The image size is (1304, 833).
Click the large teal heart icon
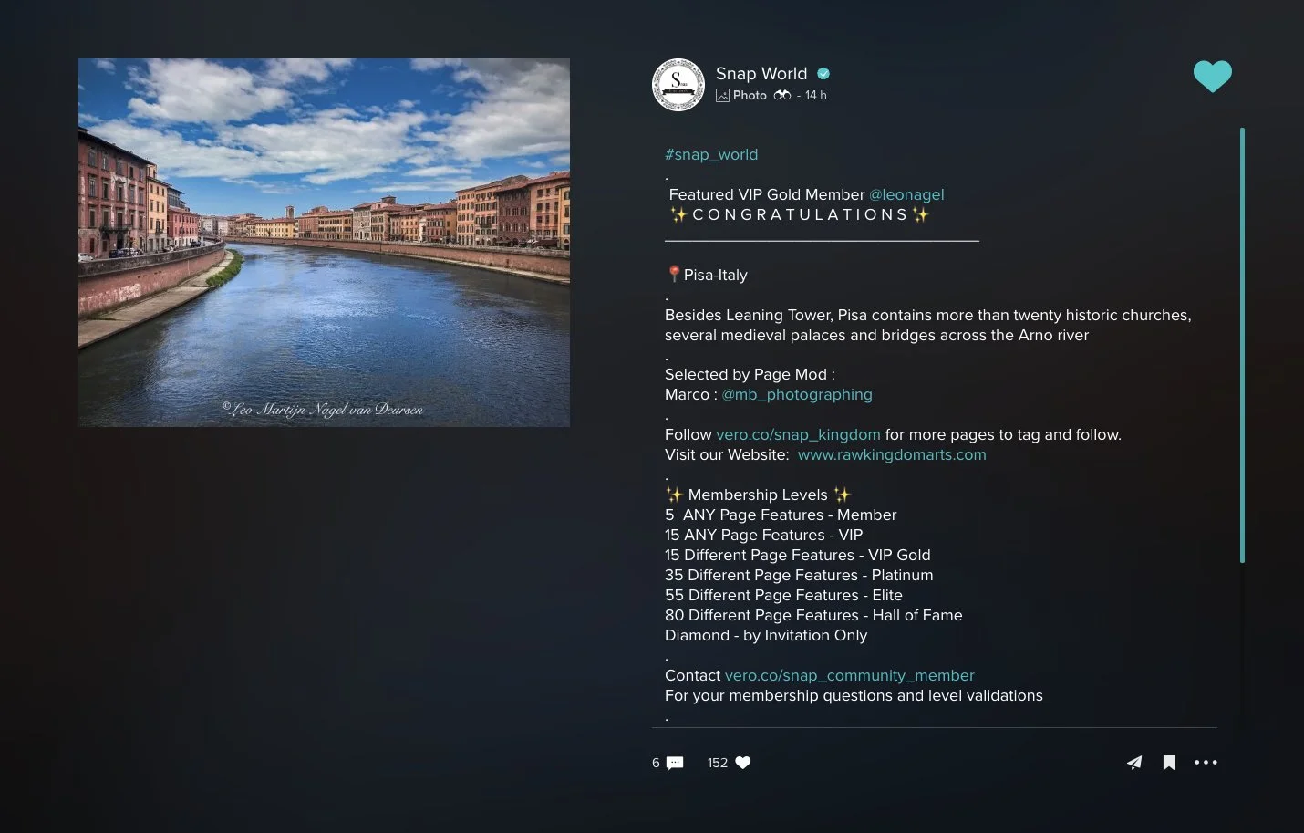pyautogui.click(x=1212, y=77)
